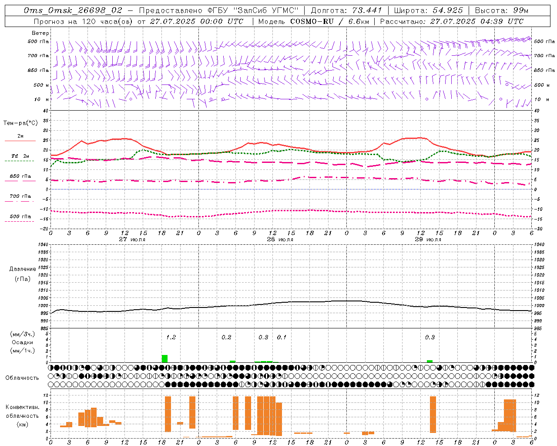Click the 28 июля date label

coord(280,240)
